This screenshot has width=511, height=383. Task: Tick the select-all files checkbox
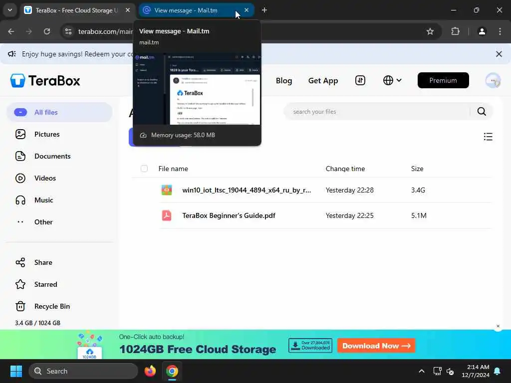(x=144, y=169)
